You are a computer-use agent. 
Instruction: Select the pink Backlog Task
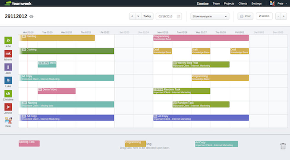29,143
